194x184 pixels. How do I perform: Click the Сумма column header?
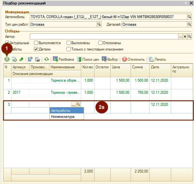click(140, 70)
